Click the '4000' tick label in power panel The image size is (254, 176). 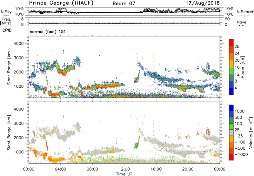19,44
